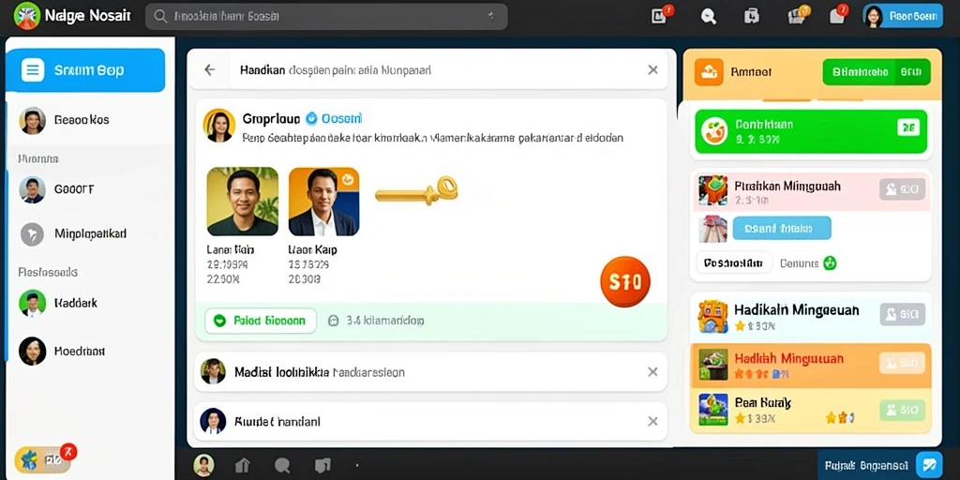Click the button on orange Hadkah Minguauan row
This screenshot has width=960, height=480.
pos(902,363)
